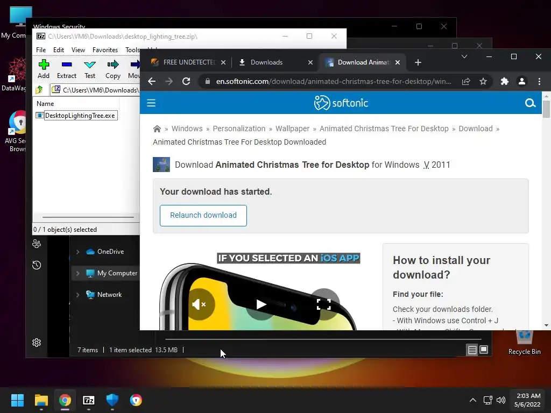Show hidden system tray icons

(473, 400)
